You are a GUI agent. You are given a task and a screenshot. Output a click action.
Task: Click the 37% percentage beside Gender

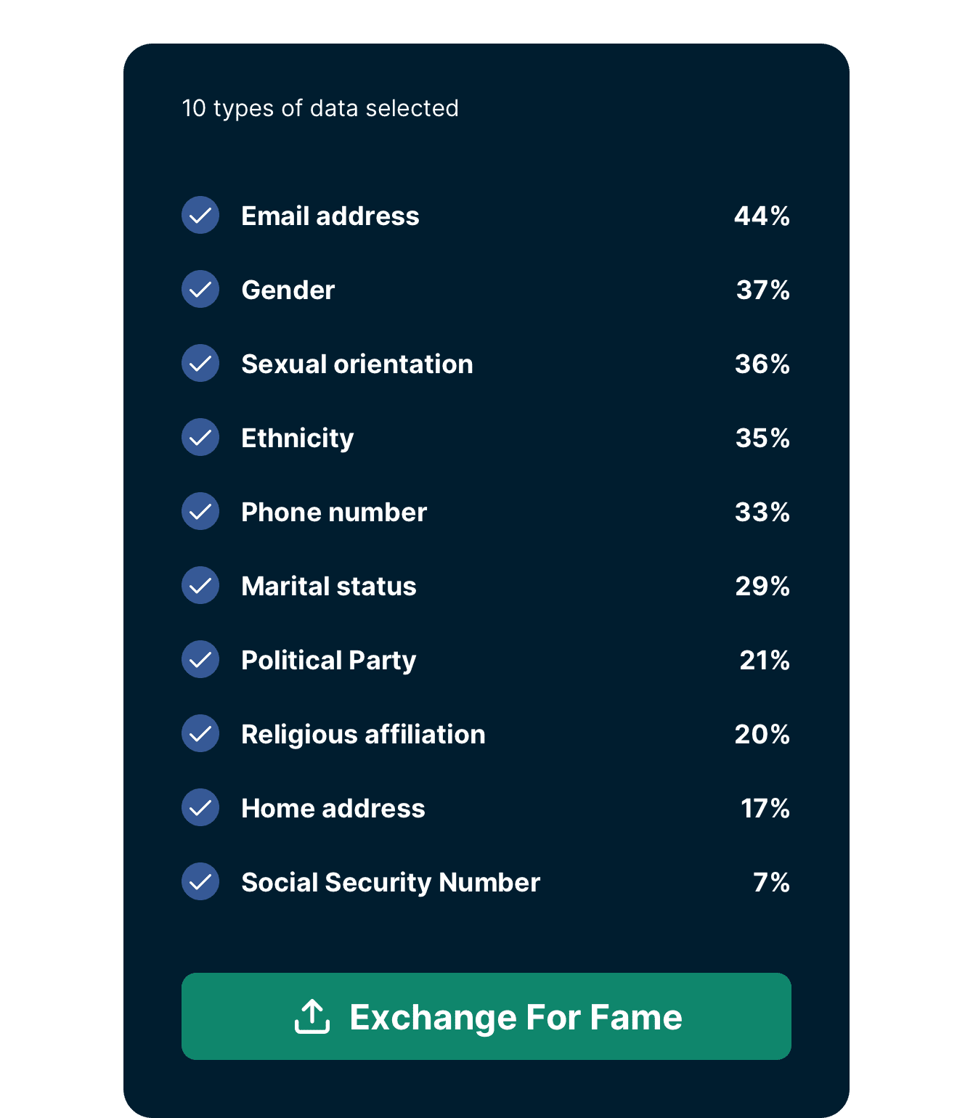[761, 289]
